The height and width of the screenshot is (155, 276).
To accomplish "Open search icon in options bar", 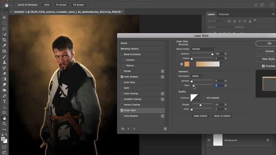I will (256, 5).
